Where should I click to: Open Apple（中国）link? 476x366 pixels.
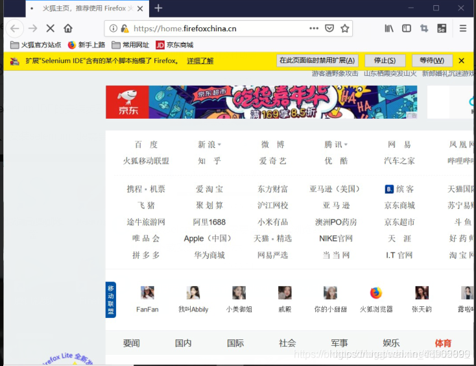209,238
